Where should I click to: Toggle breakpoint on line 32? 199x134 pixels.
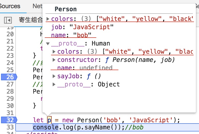coord(9,120)
